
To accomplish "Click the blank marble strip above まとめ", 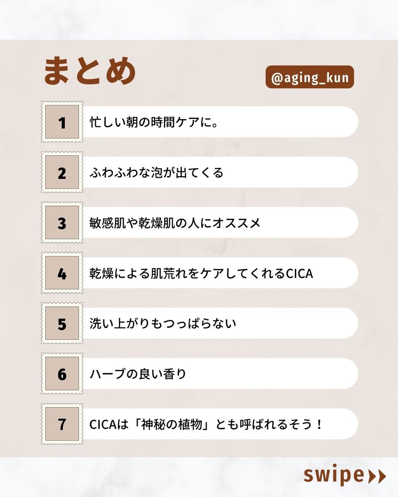I will (199, 20).
